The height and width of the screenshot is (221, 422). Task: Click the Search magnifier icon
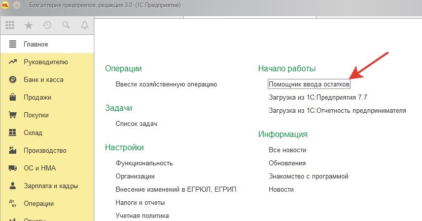tap(66, 25)
